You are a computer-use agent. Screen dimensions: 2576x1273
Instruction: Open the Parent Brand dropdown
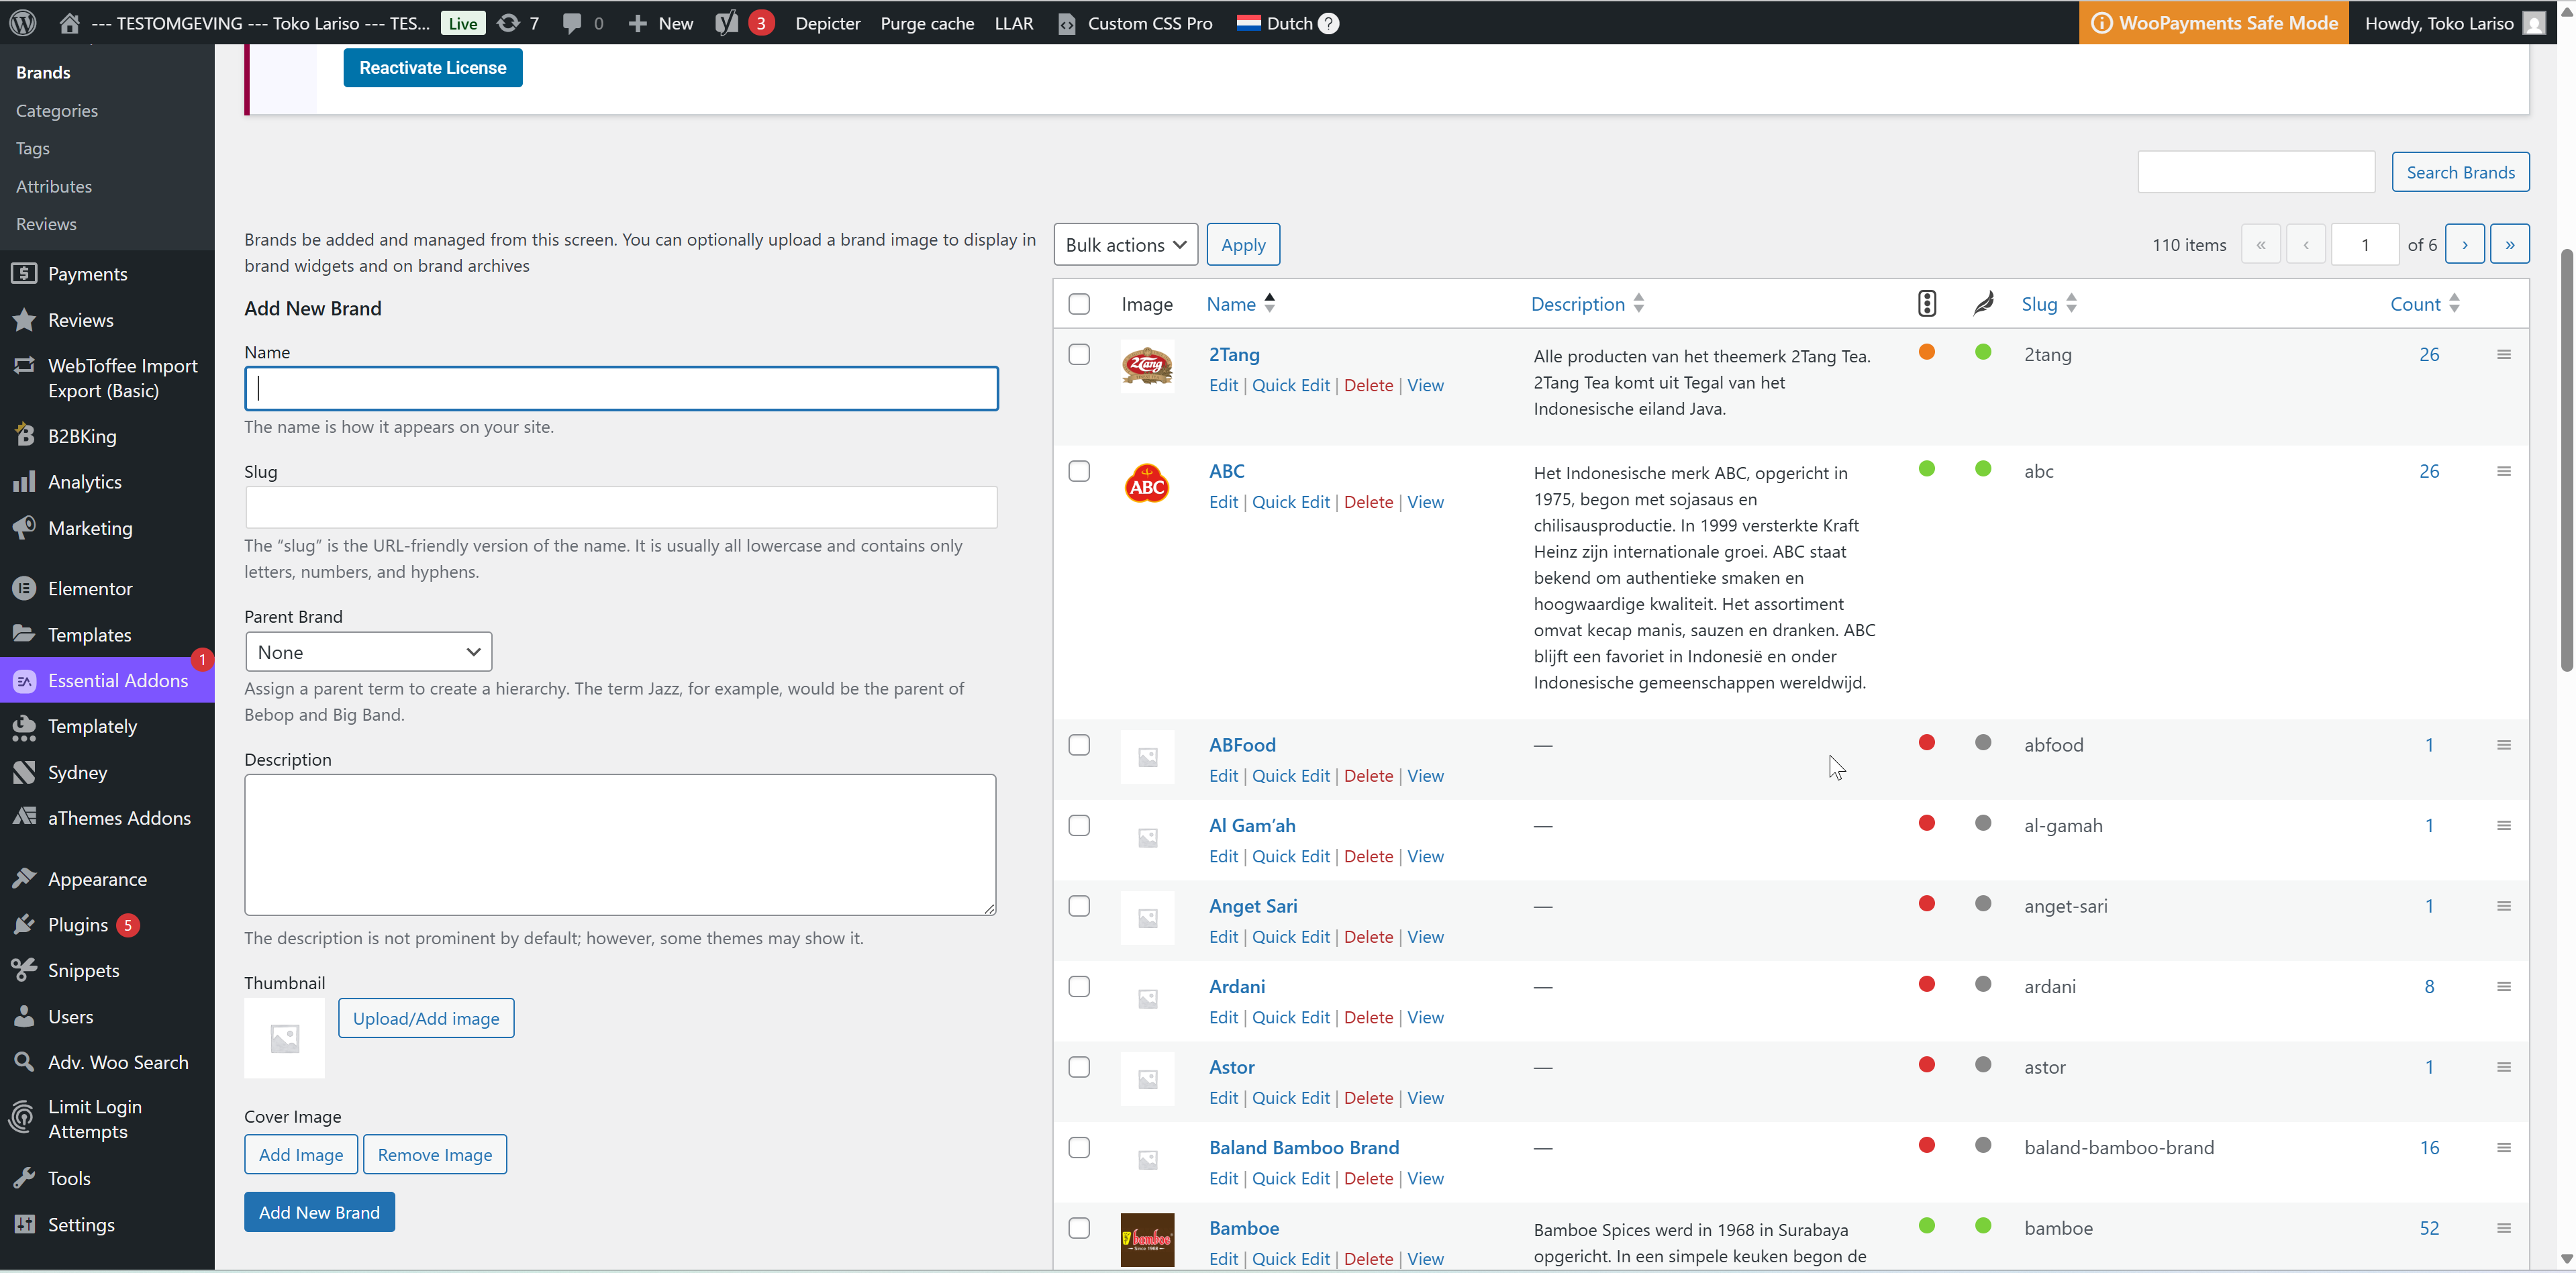pyautogui.click(x=368, y=652)
